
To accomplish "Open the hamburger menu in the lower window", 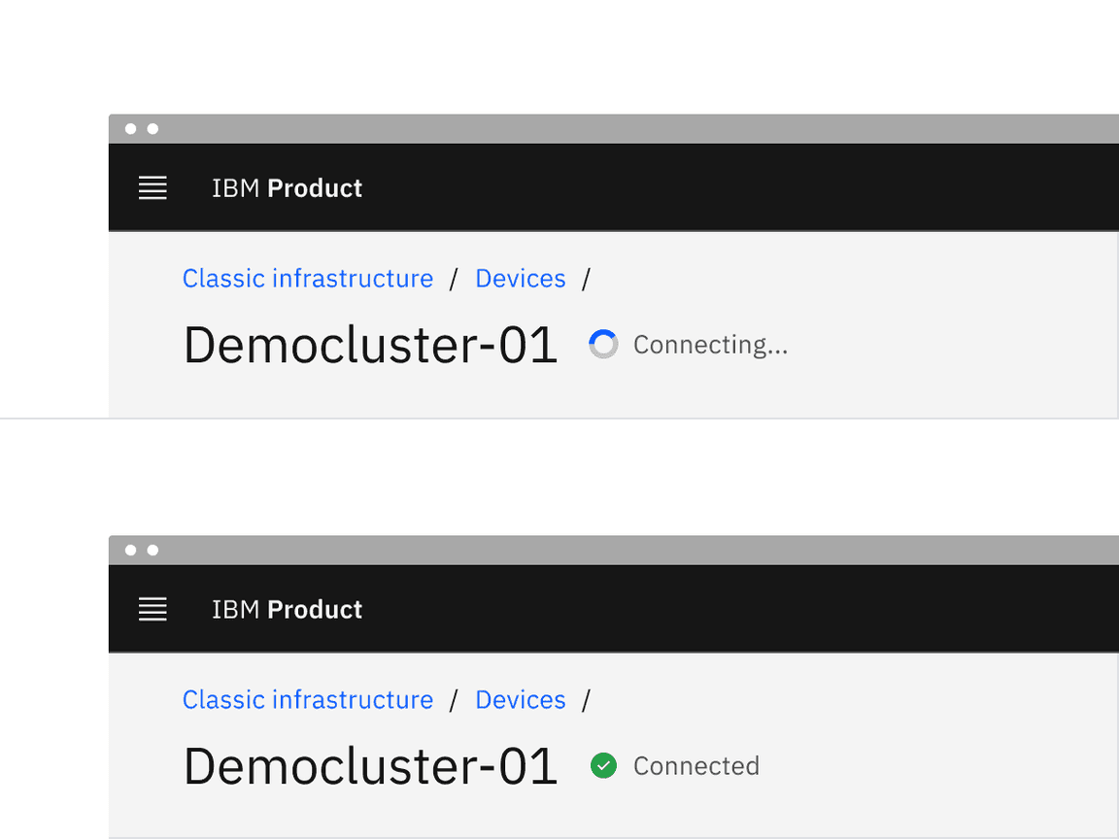I will (x=153, y=610).
